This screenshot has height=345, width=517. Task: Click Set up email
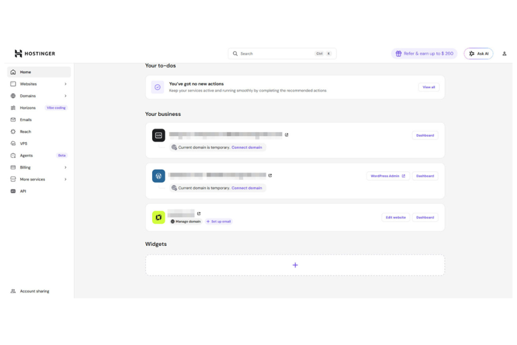coord(219,222)
